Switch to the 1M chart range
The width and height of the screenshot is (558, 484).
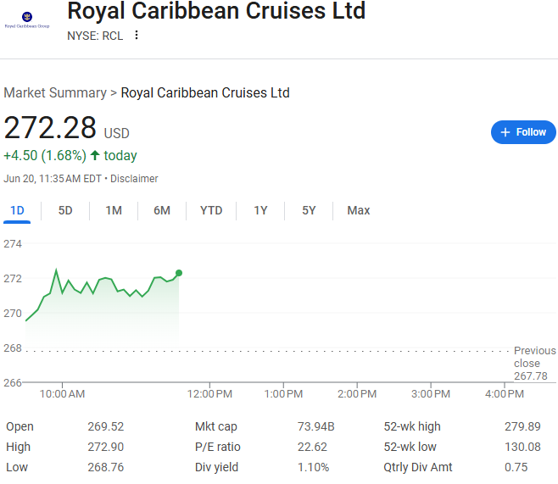pyautogui.click(x=114, y=210)
